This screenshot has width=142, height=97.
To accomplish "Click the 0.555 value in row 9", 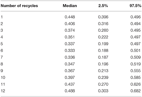I will pos(136,71).
